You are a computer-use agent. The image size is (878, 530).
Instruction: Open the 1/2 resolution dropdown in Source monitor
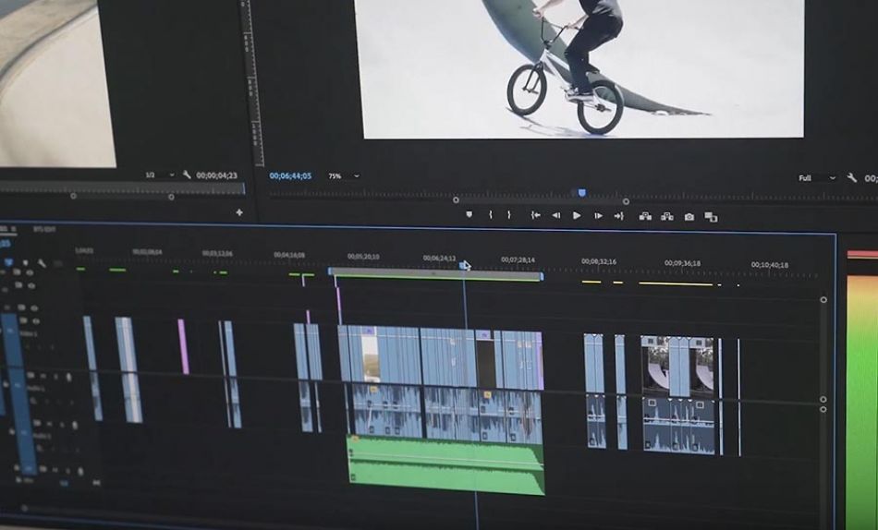click(160, 175)
